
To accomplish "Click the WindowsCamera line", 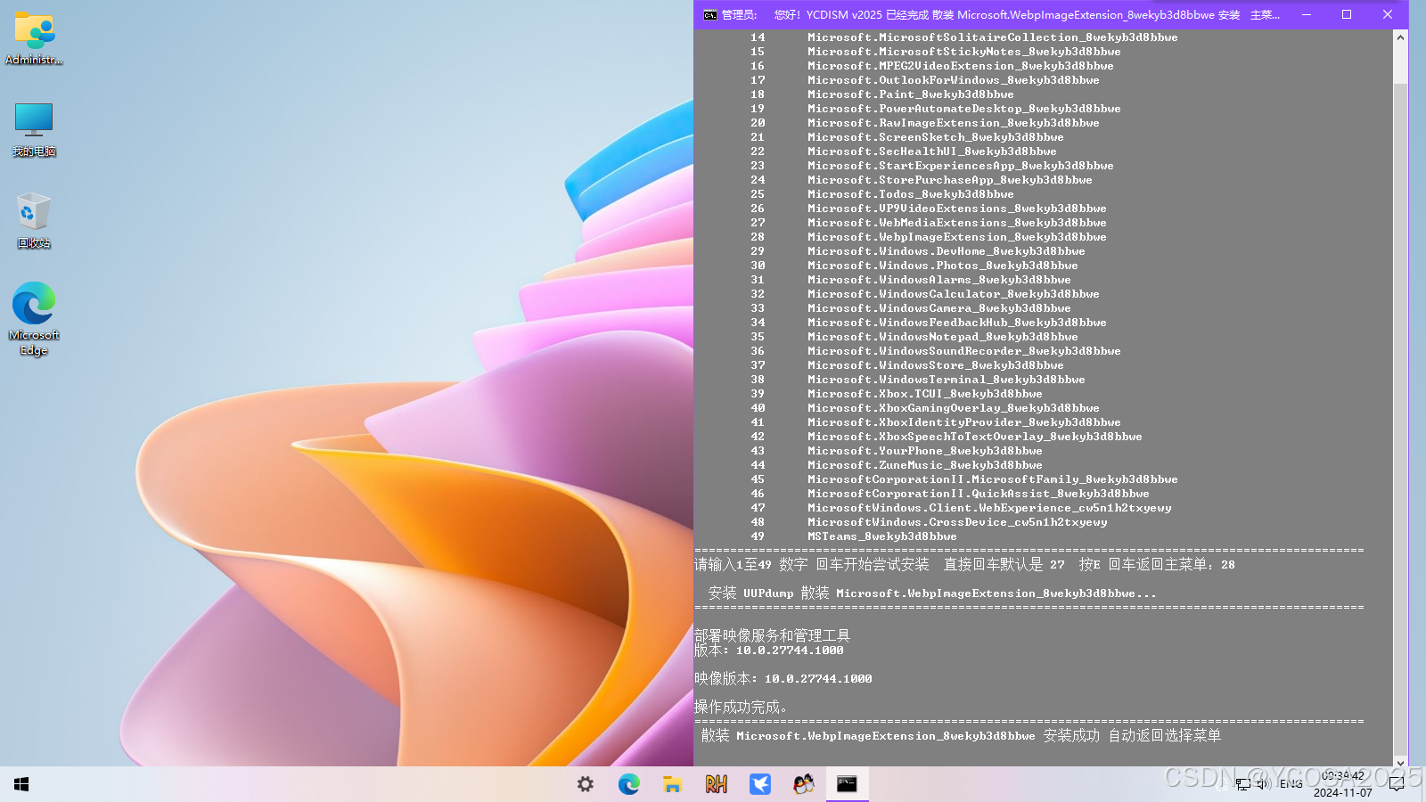I will pyautogui.click(x=910, y=308).
